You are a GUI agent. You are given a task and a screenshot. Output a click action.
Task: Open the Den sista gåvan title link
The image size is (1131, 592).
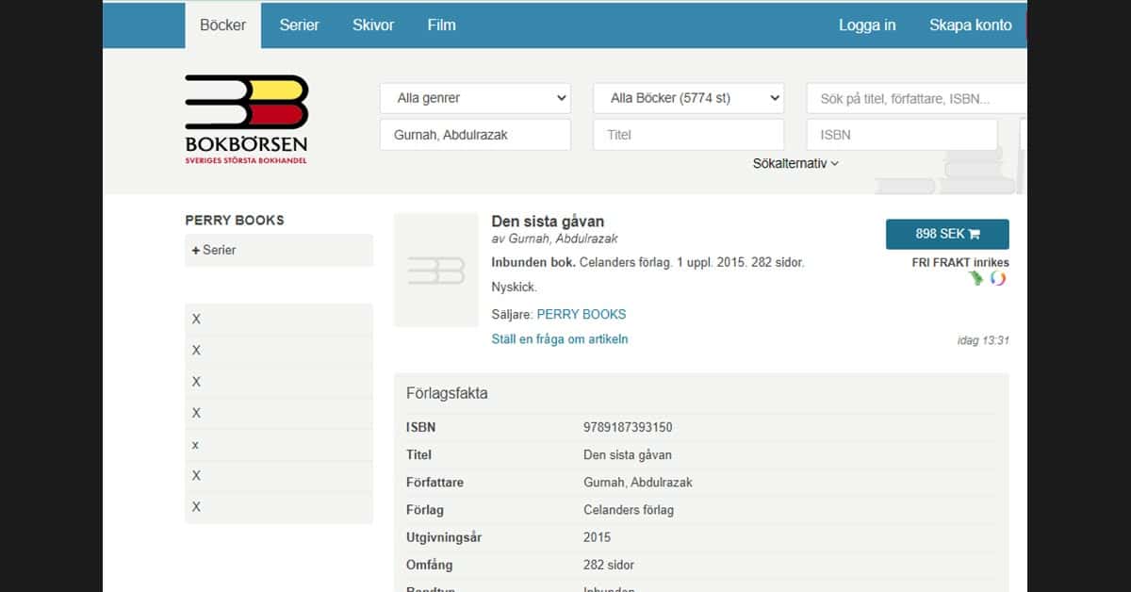[x=548, y=222]
